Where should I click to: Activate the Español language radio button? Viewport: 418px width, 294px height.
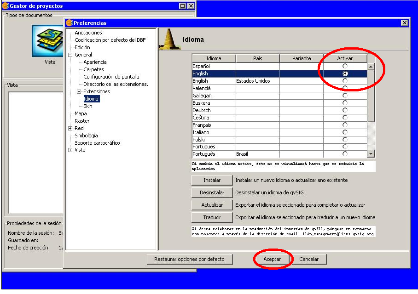pyautogui.click(x=345, y=66)
